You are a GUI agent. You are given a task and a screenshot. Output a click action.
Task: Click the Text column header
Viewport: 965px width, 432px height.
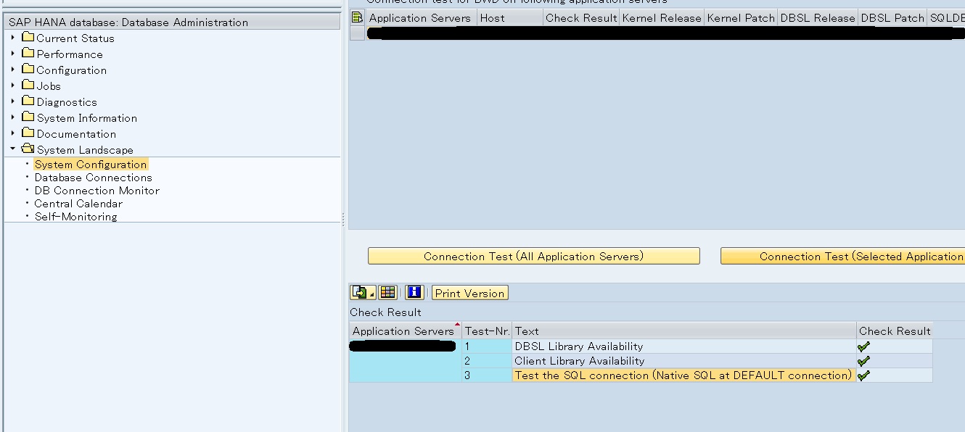tap(684, 331)
